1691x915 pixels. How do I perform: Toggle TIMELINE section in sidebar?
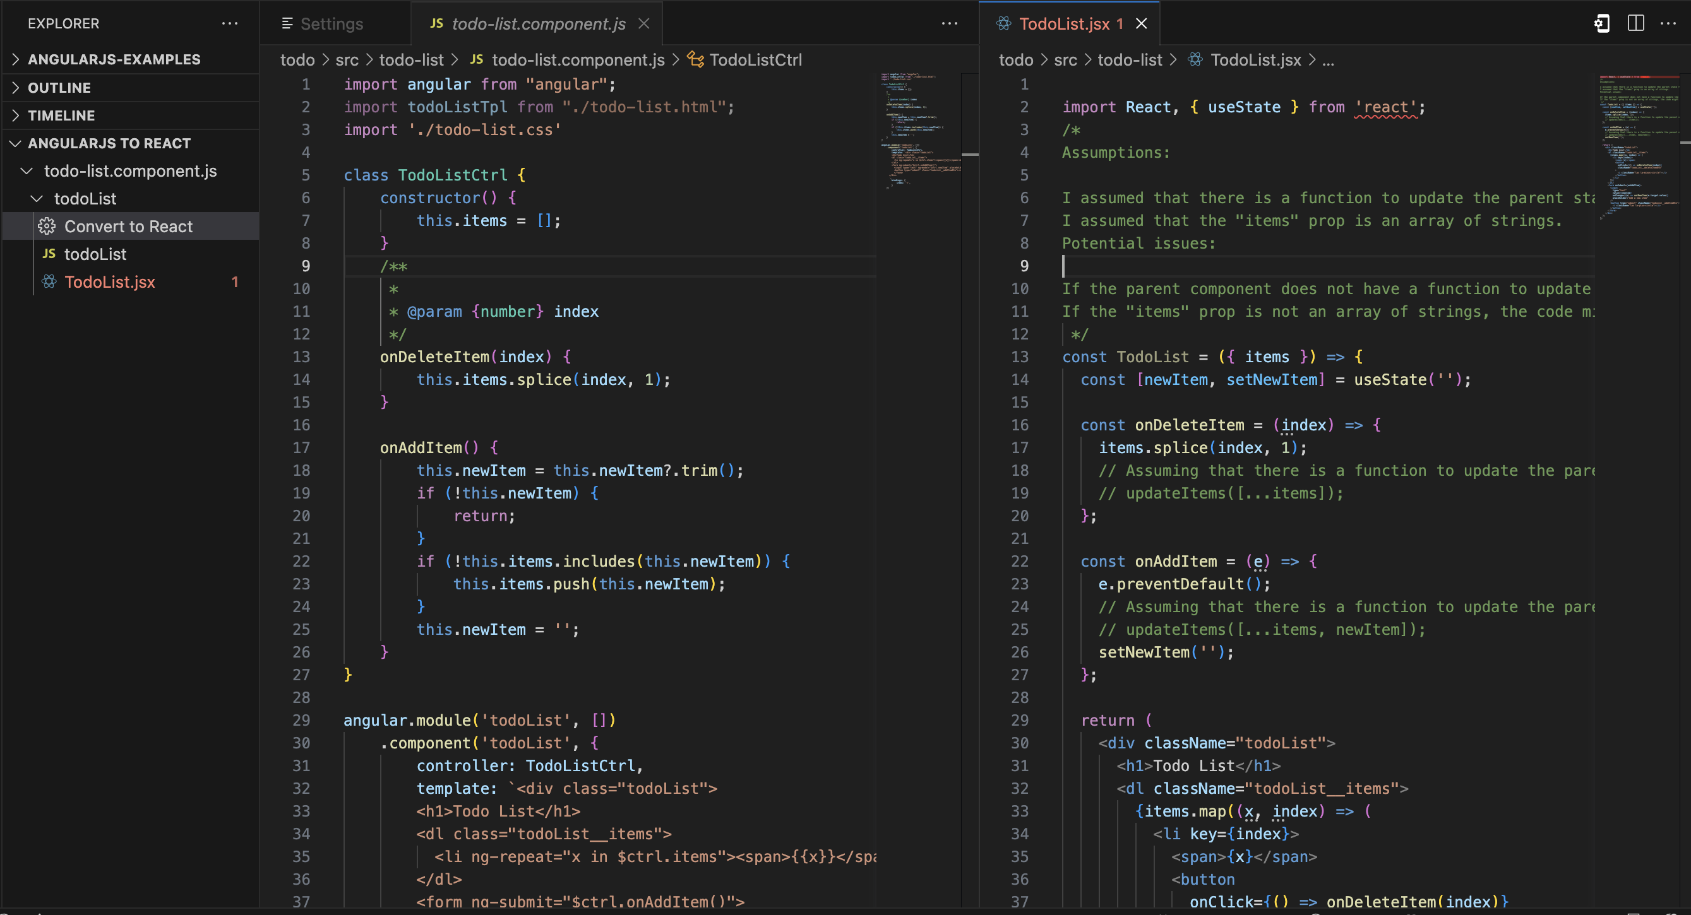coord(62,114)
